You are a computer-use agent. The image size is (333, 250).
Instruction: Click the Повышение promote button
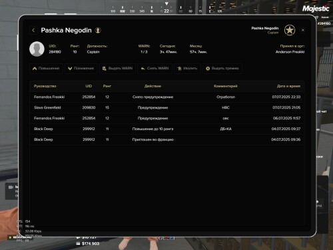coord(46,69)
